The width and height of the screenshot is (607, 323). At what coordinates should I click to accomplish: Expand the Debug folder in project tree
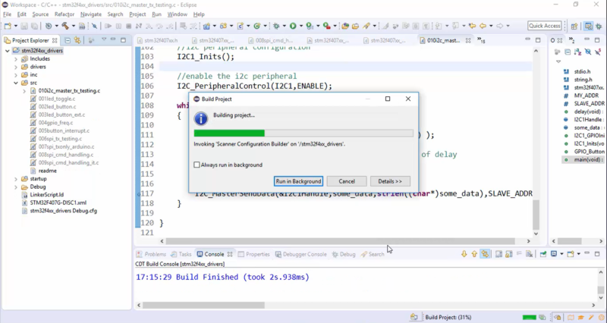[x=16, y=187]
